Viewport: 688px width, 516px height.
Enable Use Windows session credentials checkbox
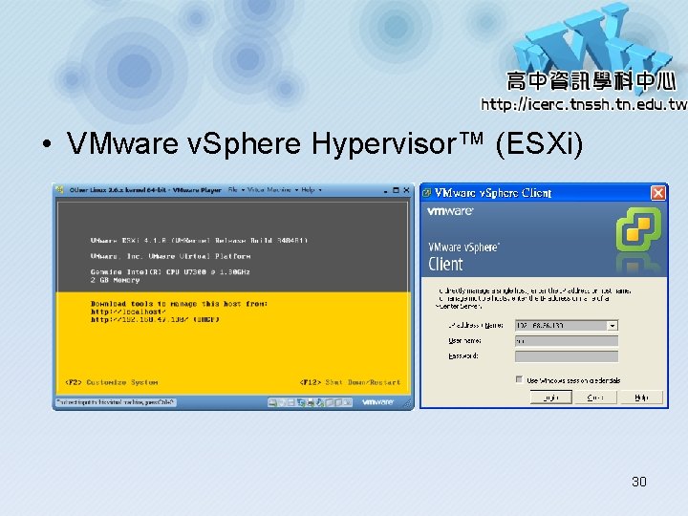click(x=520, y=379)
